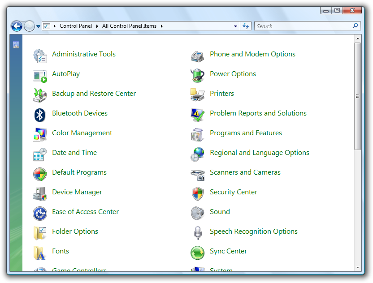Click the Back navigation button
The width and height of the screenshot is (373, 283).
click(x=17, y=26)
